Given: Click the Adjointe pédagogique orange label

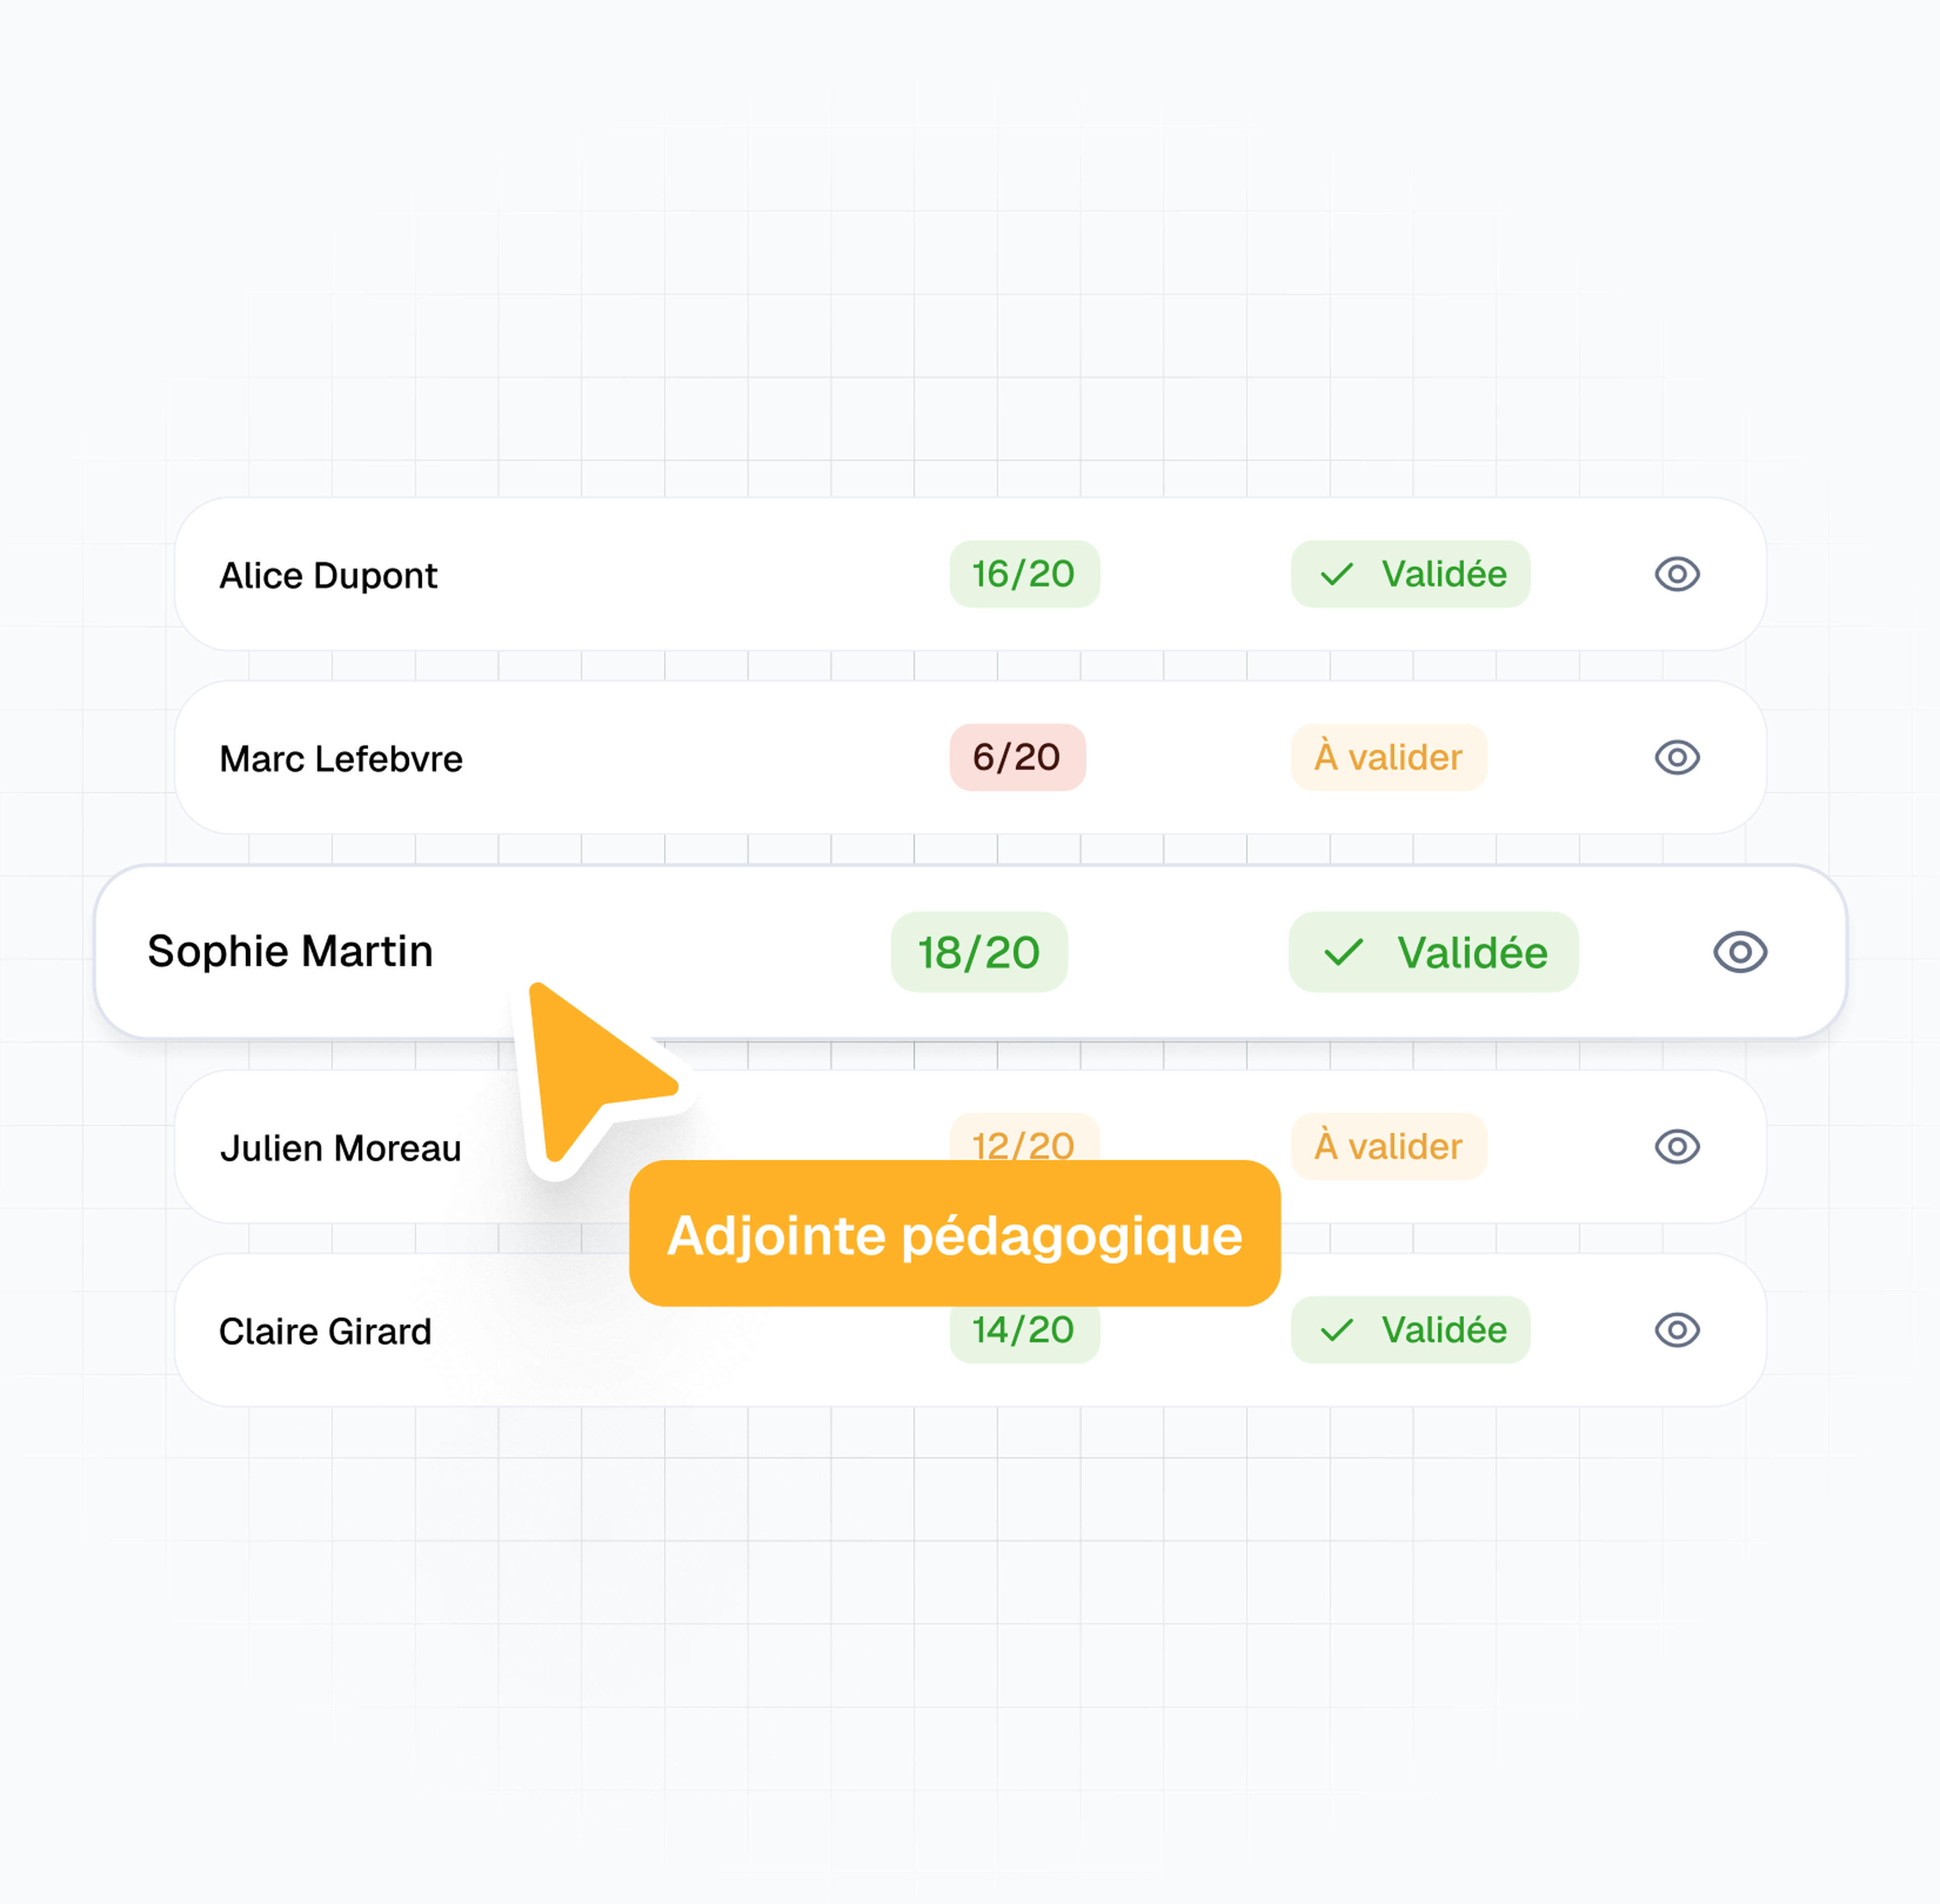Looking at the screenshot, I should tap(954, 1233).
